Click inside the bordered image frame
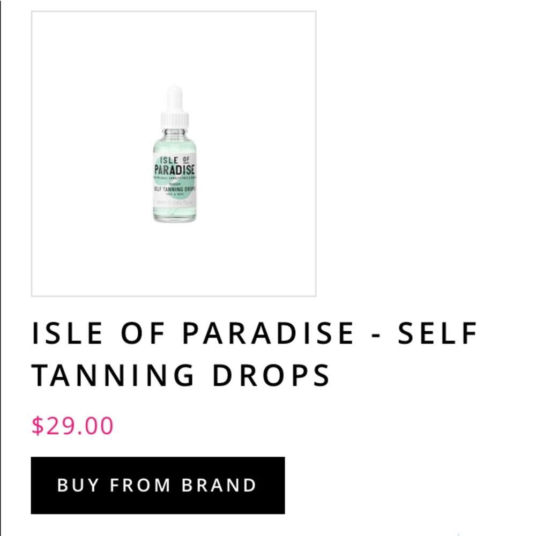 coord(173,154)
